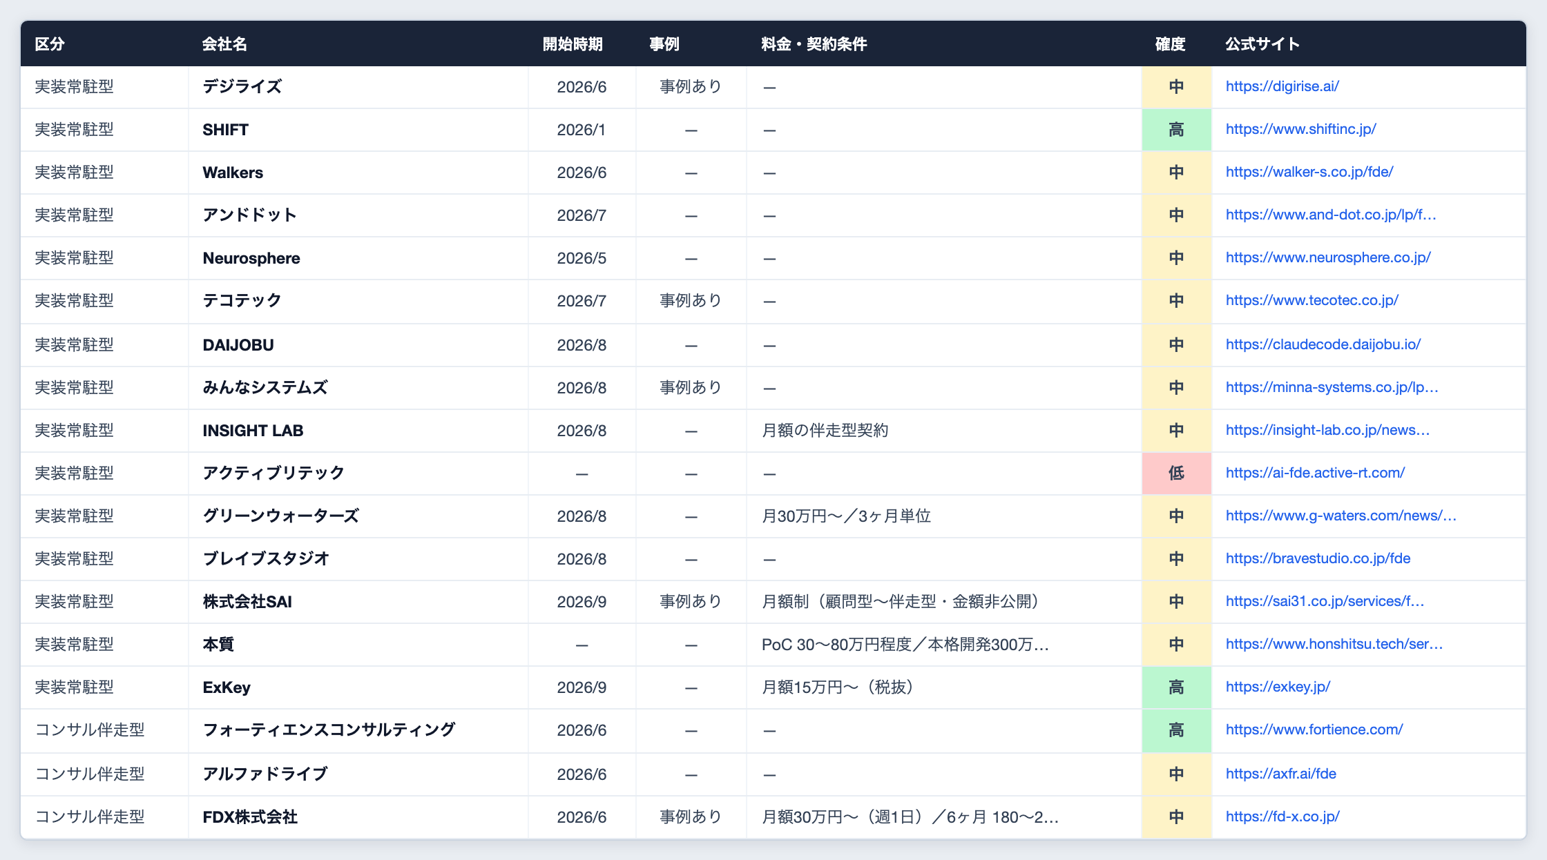Click the 月30万円〜／3ヶ月単位 cell
The width and height of the screenshot is (1547, 860).
[944, 516]
